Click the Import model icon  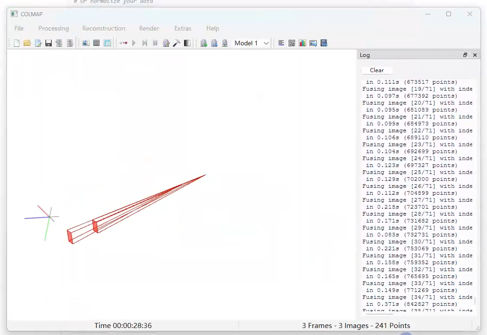pos(59,43)
